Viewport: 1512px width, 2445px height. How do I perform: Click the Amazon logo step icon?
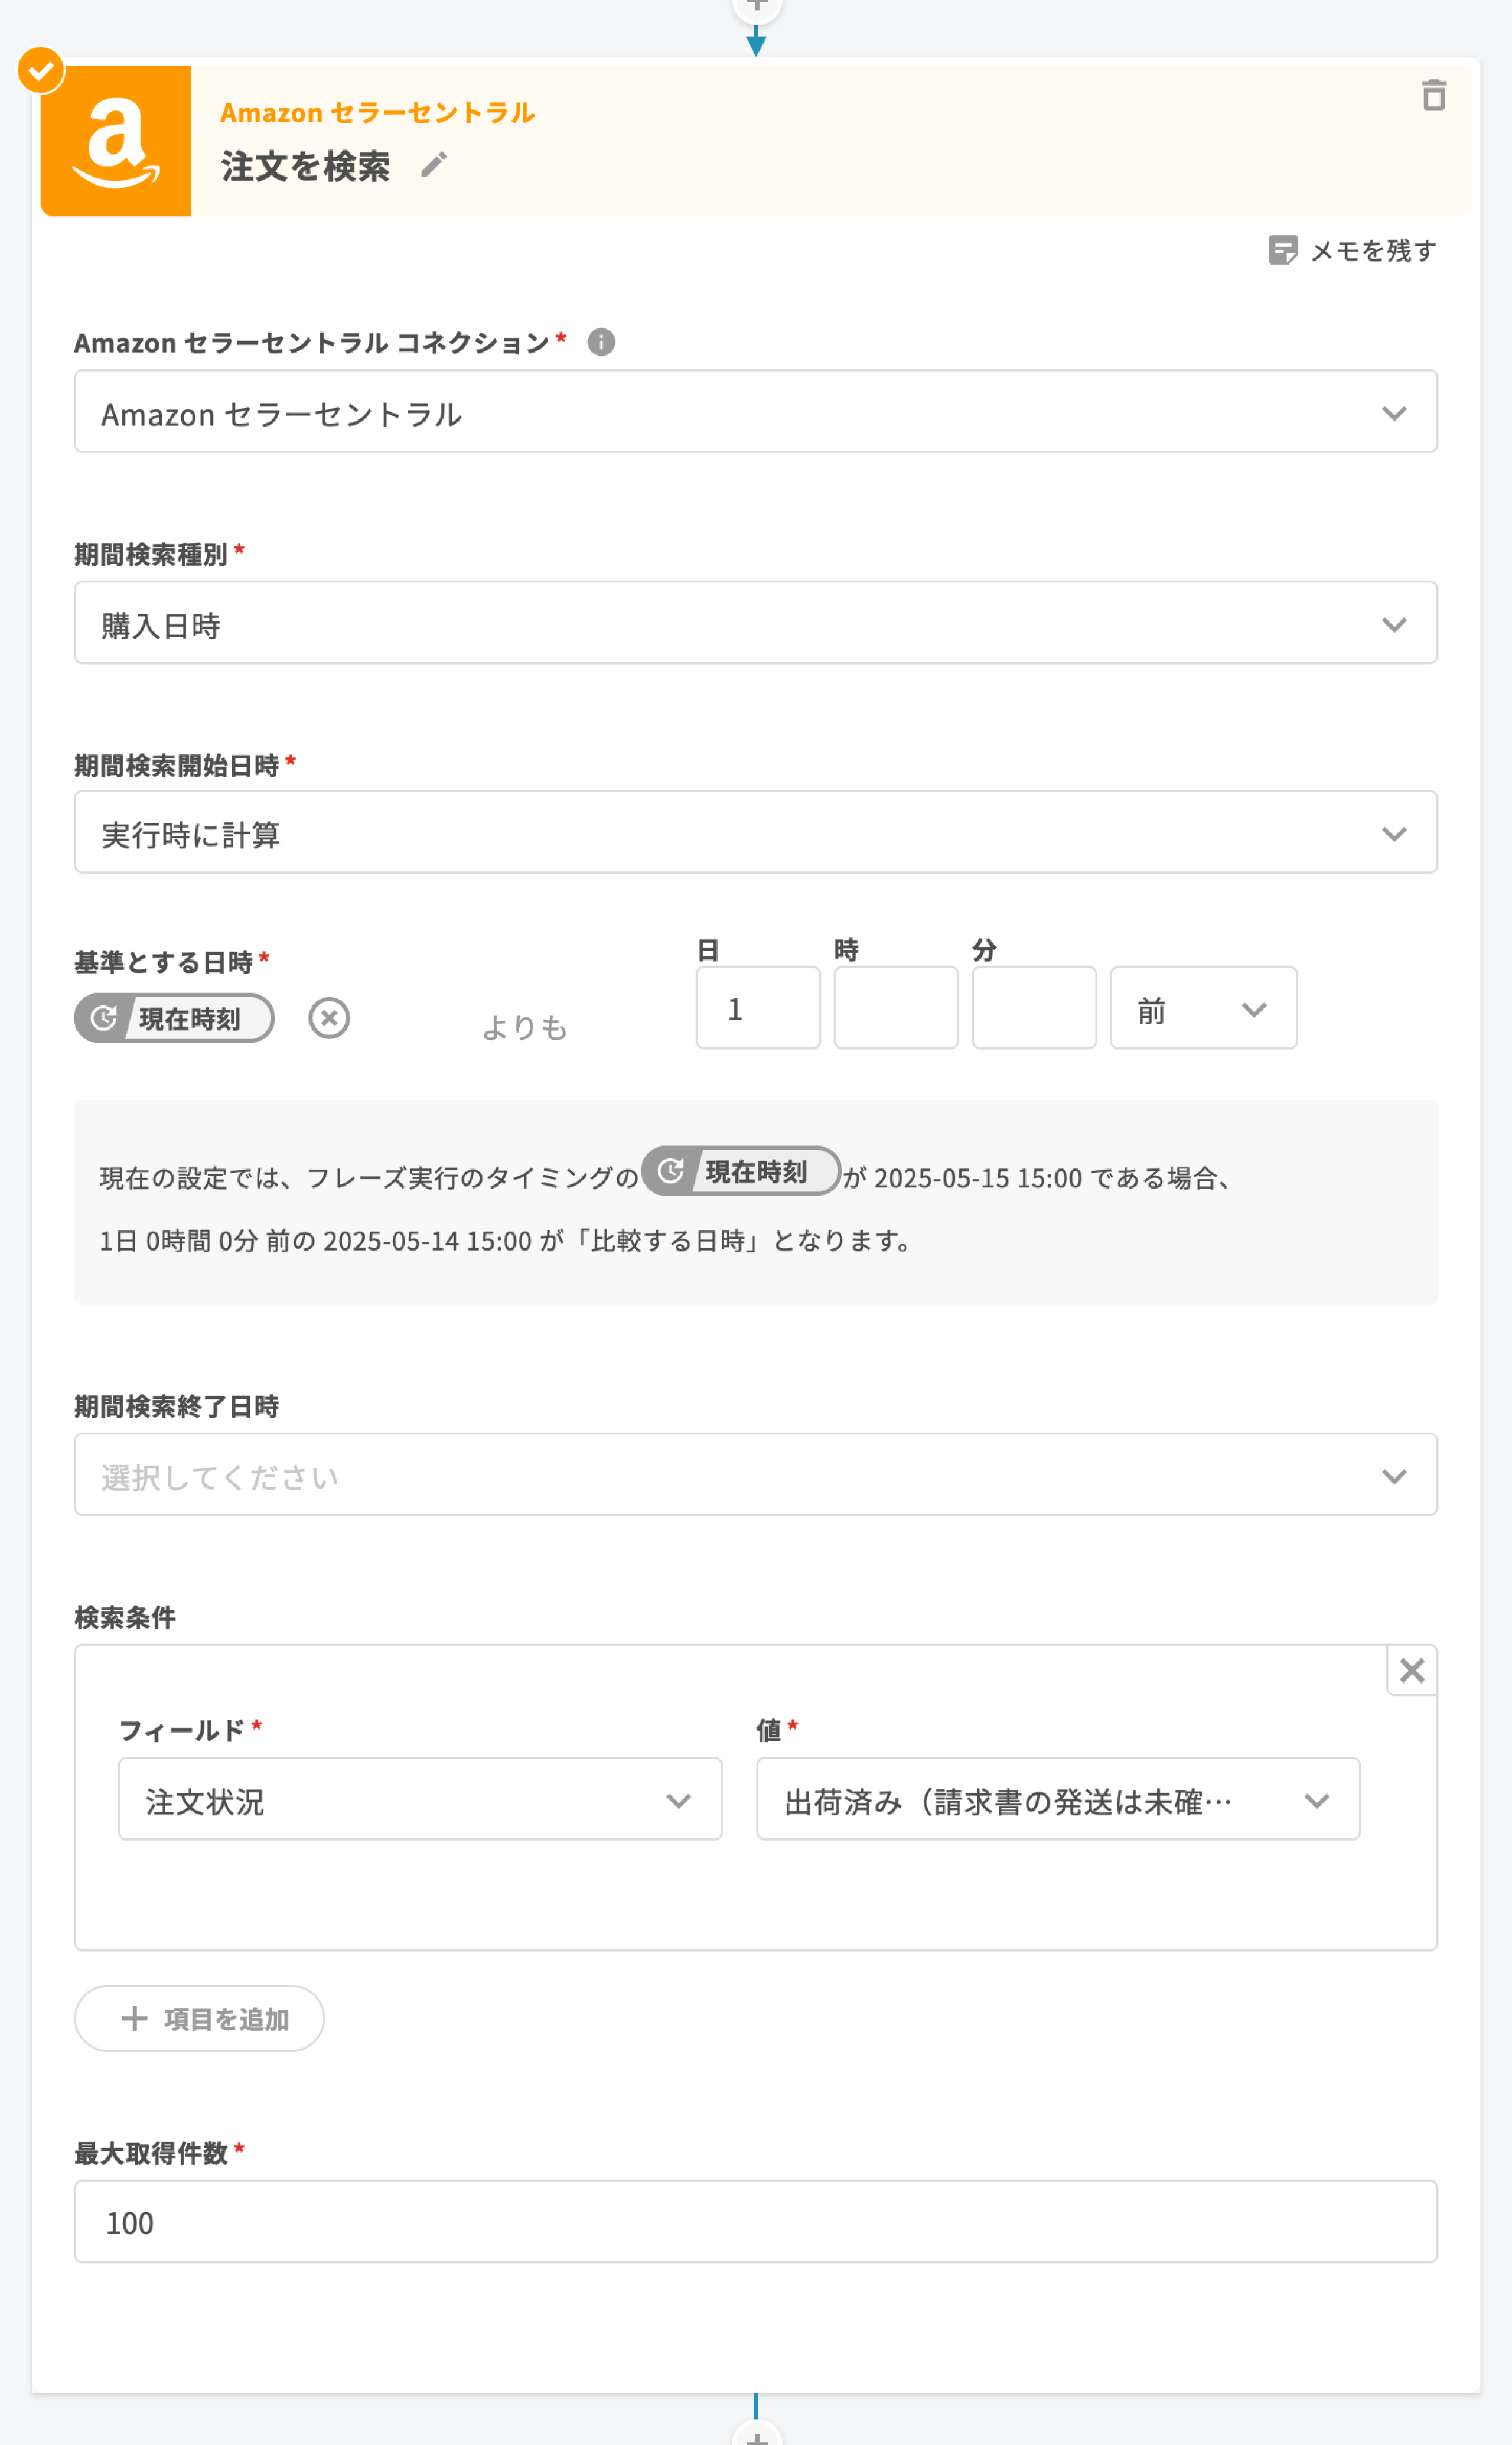click(116, 141)
